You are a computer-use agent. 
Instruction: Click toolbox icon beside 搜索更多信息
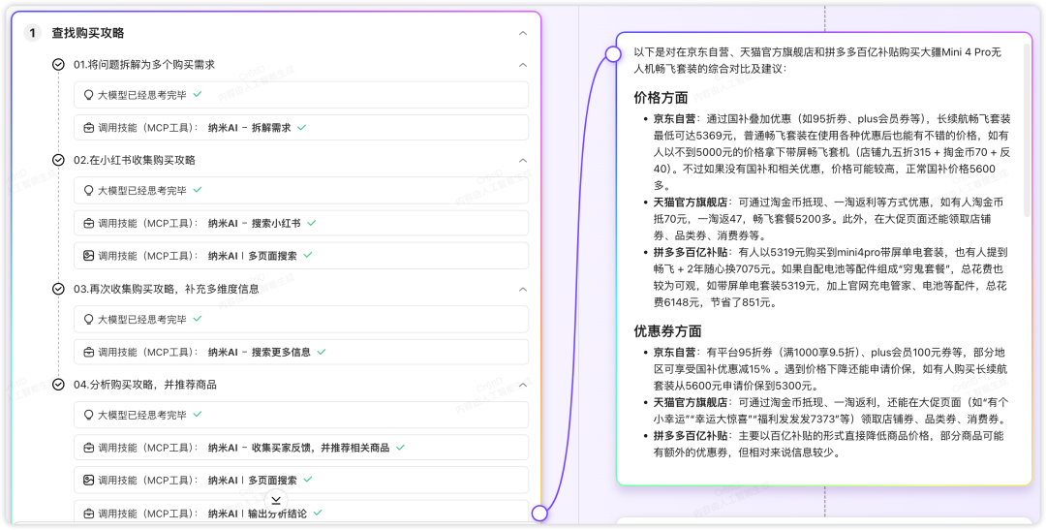(88, 352)
